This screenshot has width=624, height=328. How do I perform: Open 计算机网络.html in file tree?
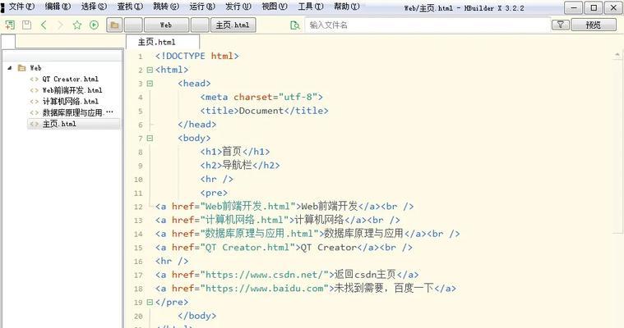(x=70, y=101)
